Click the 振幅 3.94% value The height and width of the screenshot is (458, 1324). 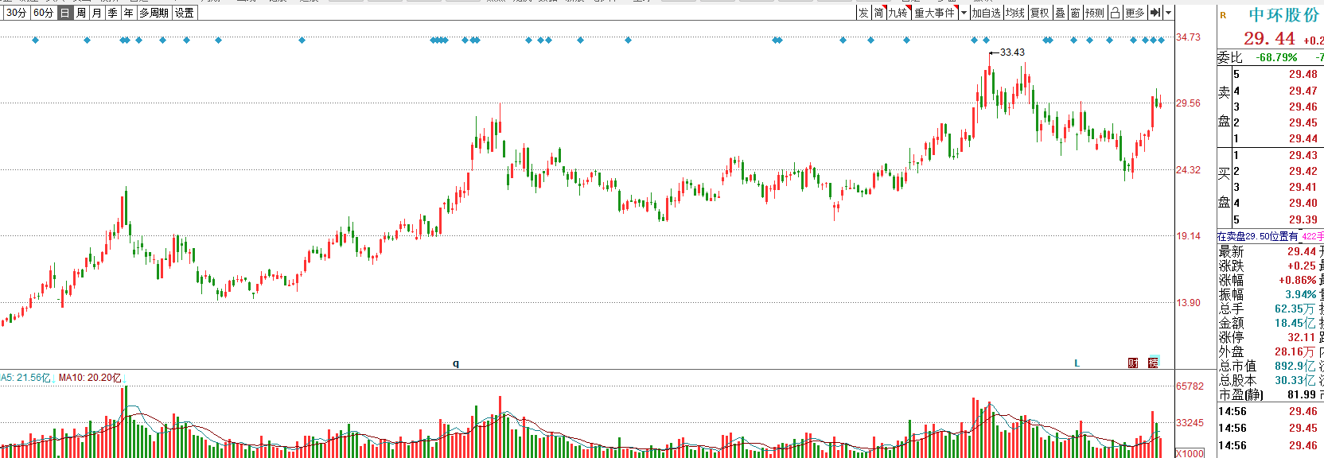pyautogui.click(x=1300, y=294)
